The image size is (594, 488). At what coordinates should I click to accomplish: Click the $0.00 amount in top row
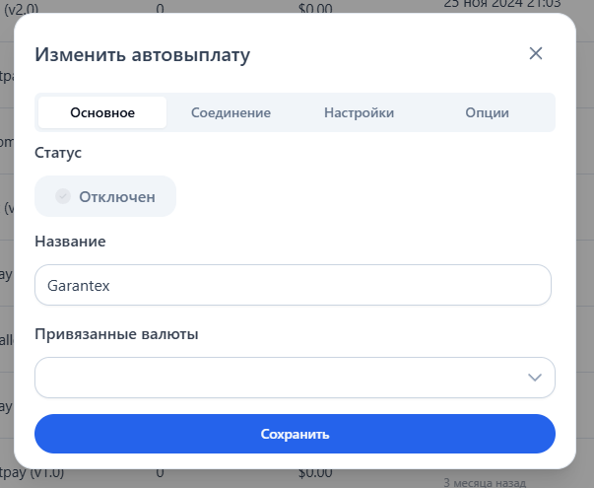tap(317, 6)
